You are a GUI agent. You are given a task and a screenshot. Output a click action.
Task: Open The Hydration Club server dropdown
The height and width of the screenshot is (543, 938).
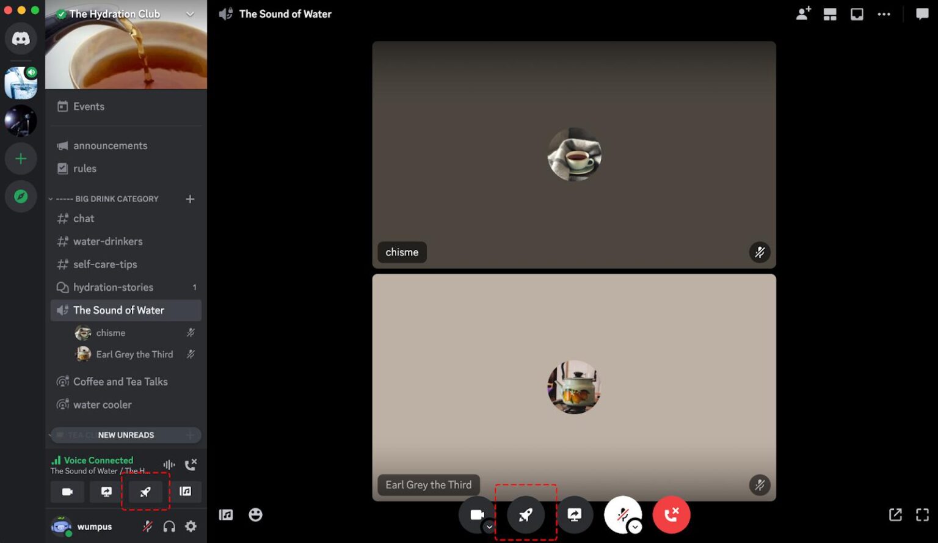coord(190,14)
